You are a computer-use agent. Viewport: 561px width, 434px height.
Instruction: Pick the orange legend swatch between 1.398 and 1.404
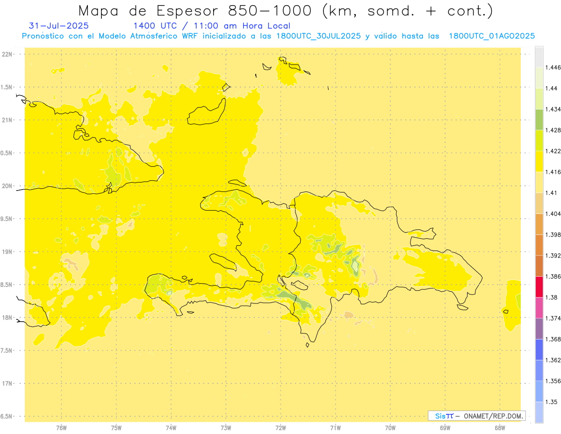pos(539,224)
